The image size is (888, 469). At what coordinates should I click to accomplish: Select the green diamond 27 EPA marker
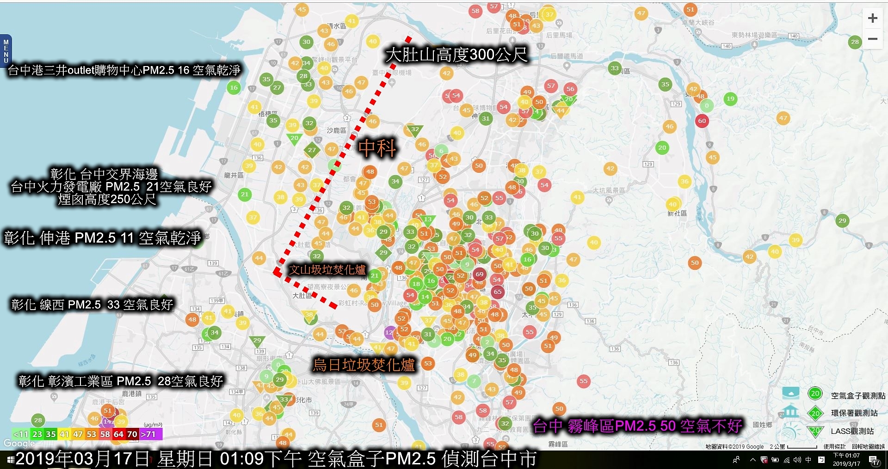click(312, 150)
